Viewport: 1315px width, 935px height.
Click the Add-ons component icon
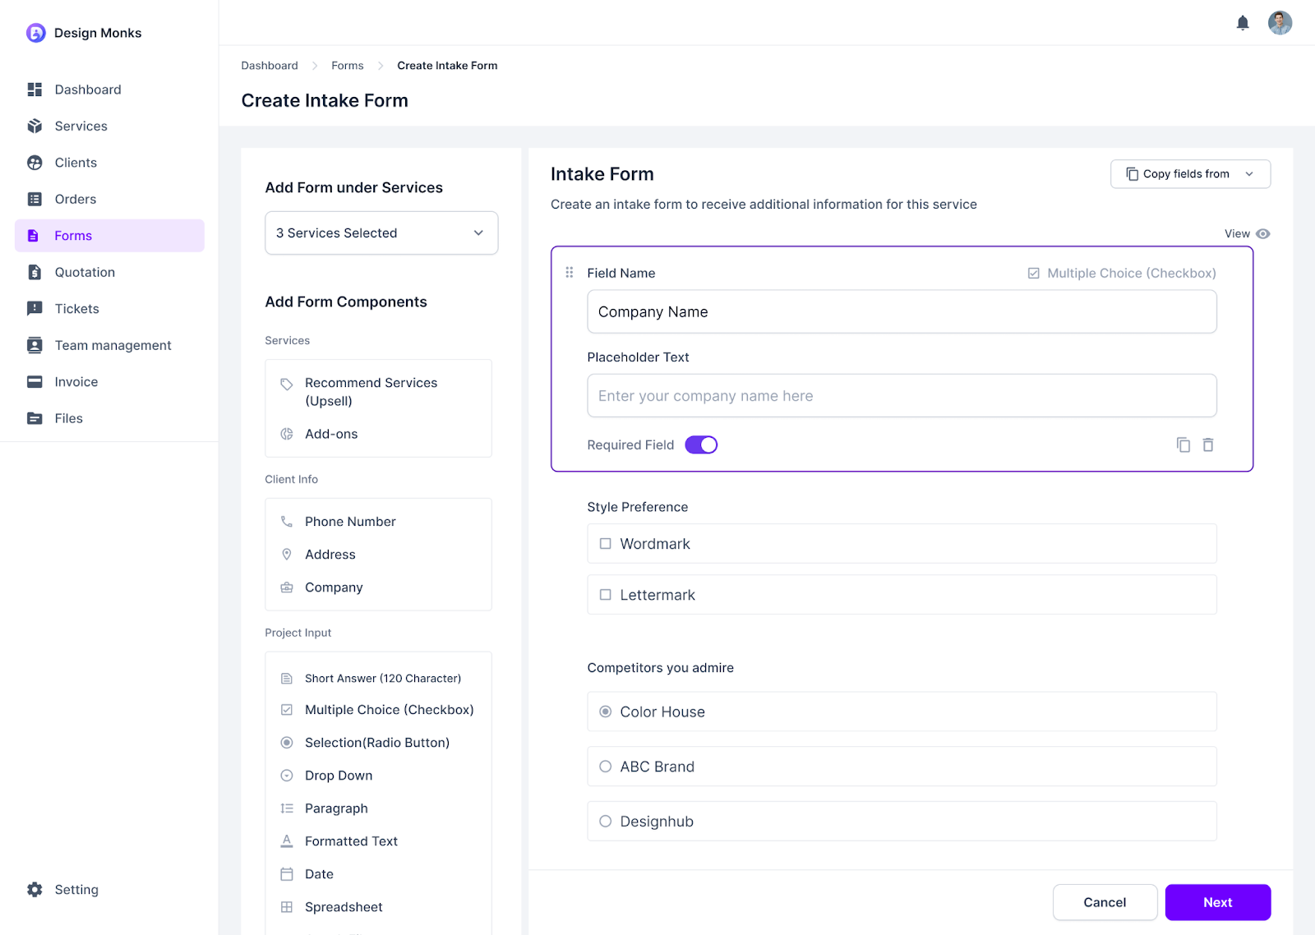click(x=287, y=434)
